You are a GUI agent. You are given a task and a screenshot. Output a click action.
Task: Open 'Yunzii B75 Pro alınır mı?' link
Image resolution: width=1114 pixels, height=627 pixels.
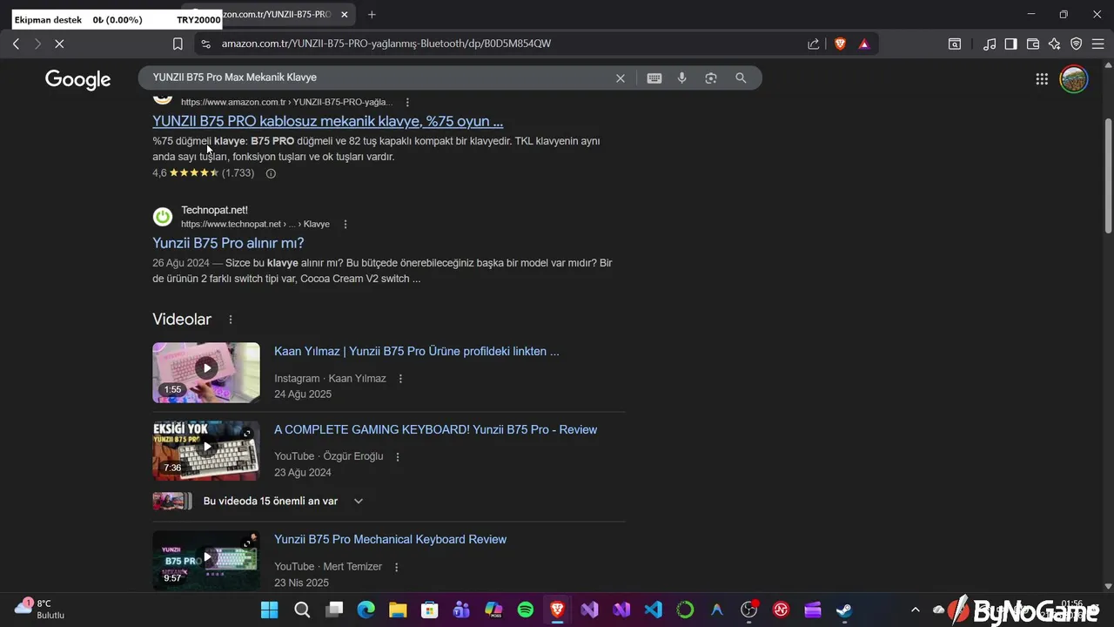tap(228, 243)
